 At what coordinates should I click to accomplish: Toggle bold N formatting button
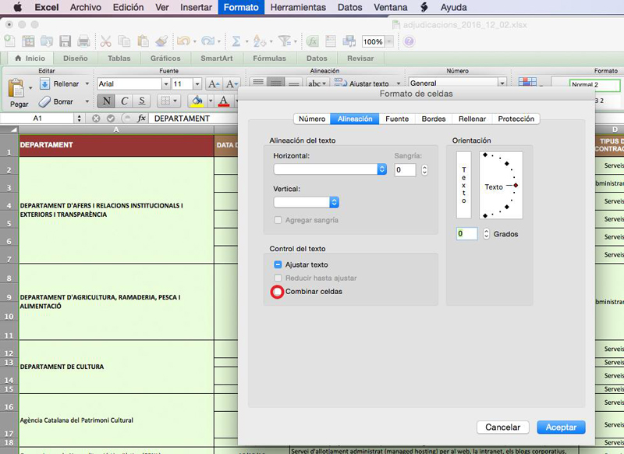pos(106,101)
